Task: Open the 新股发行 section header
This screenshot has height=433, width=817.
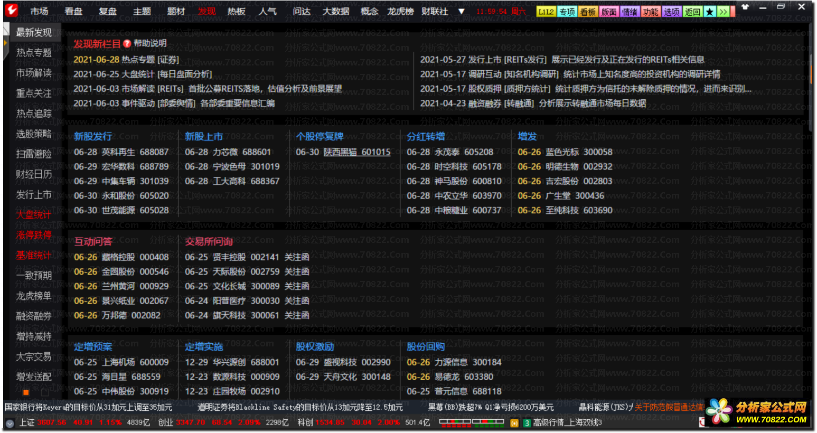Action: (93, 136)
